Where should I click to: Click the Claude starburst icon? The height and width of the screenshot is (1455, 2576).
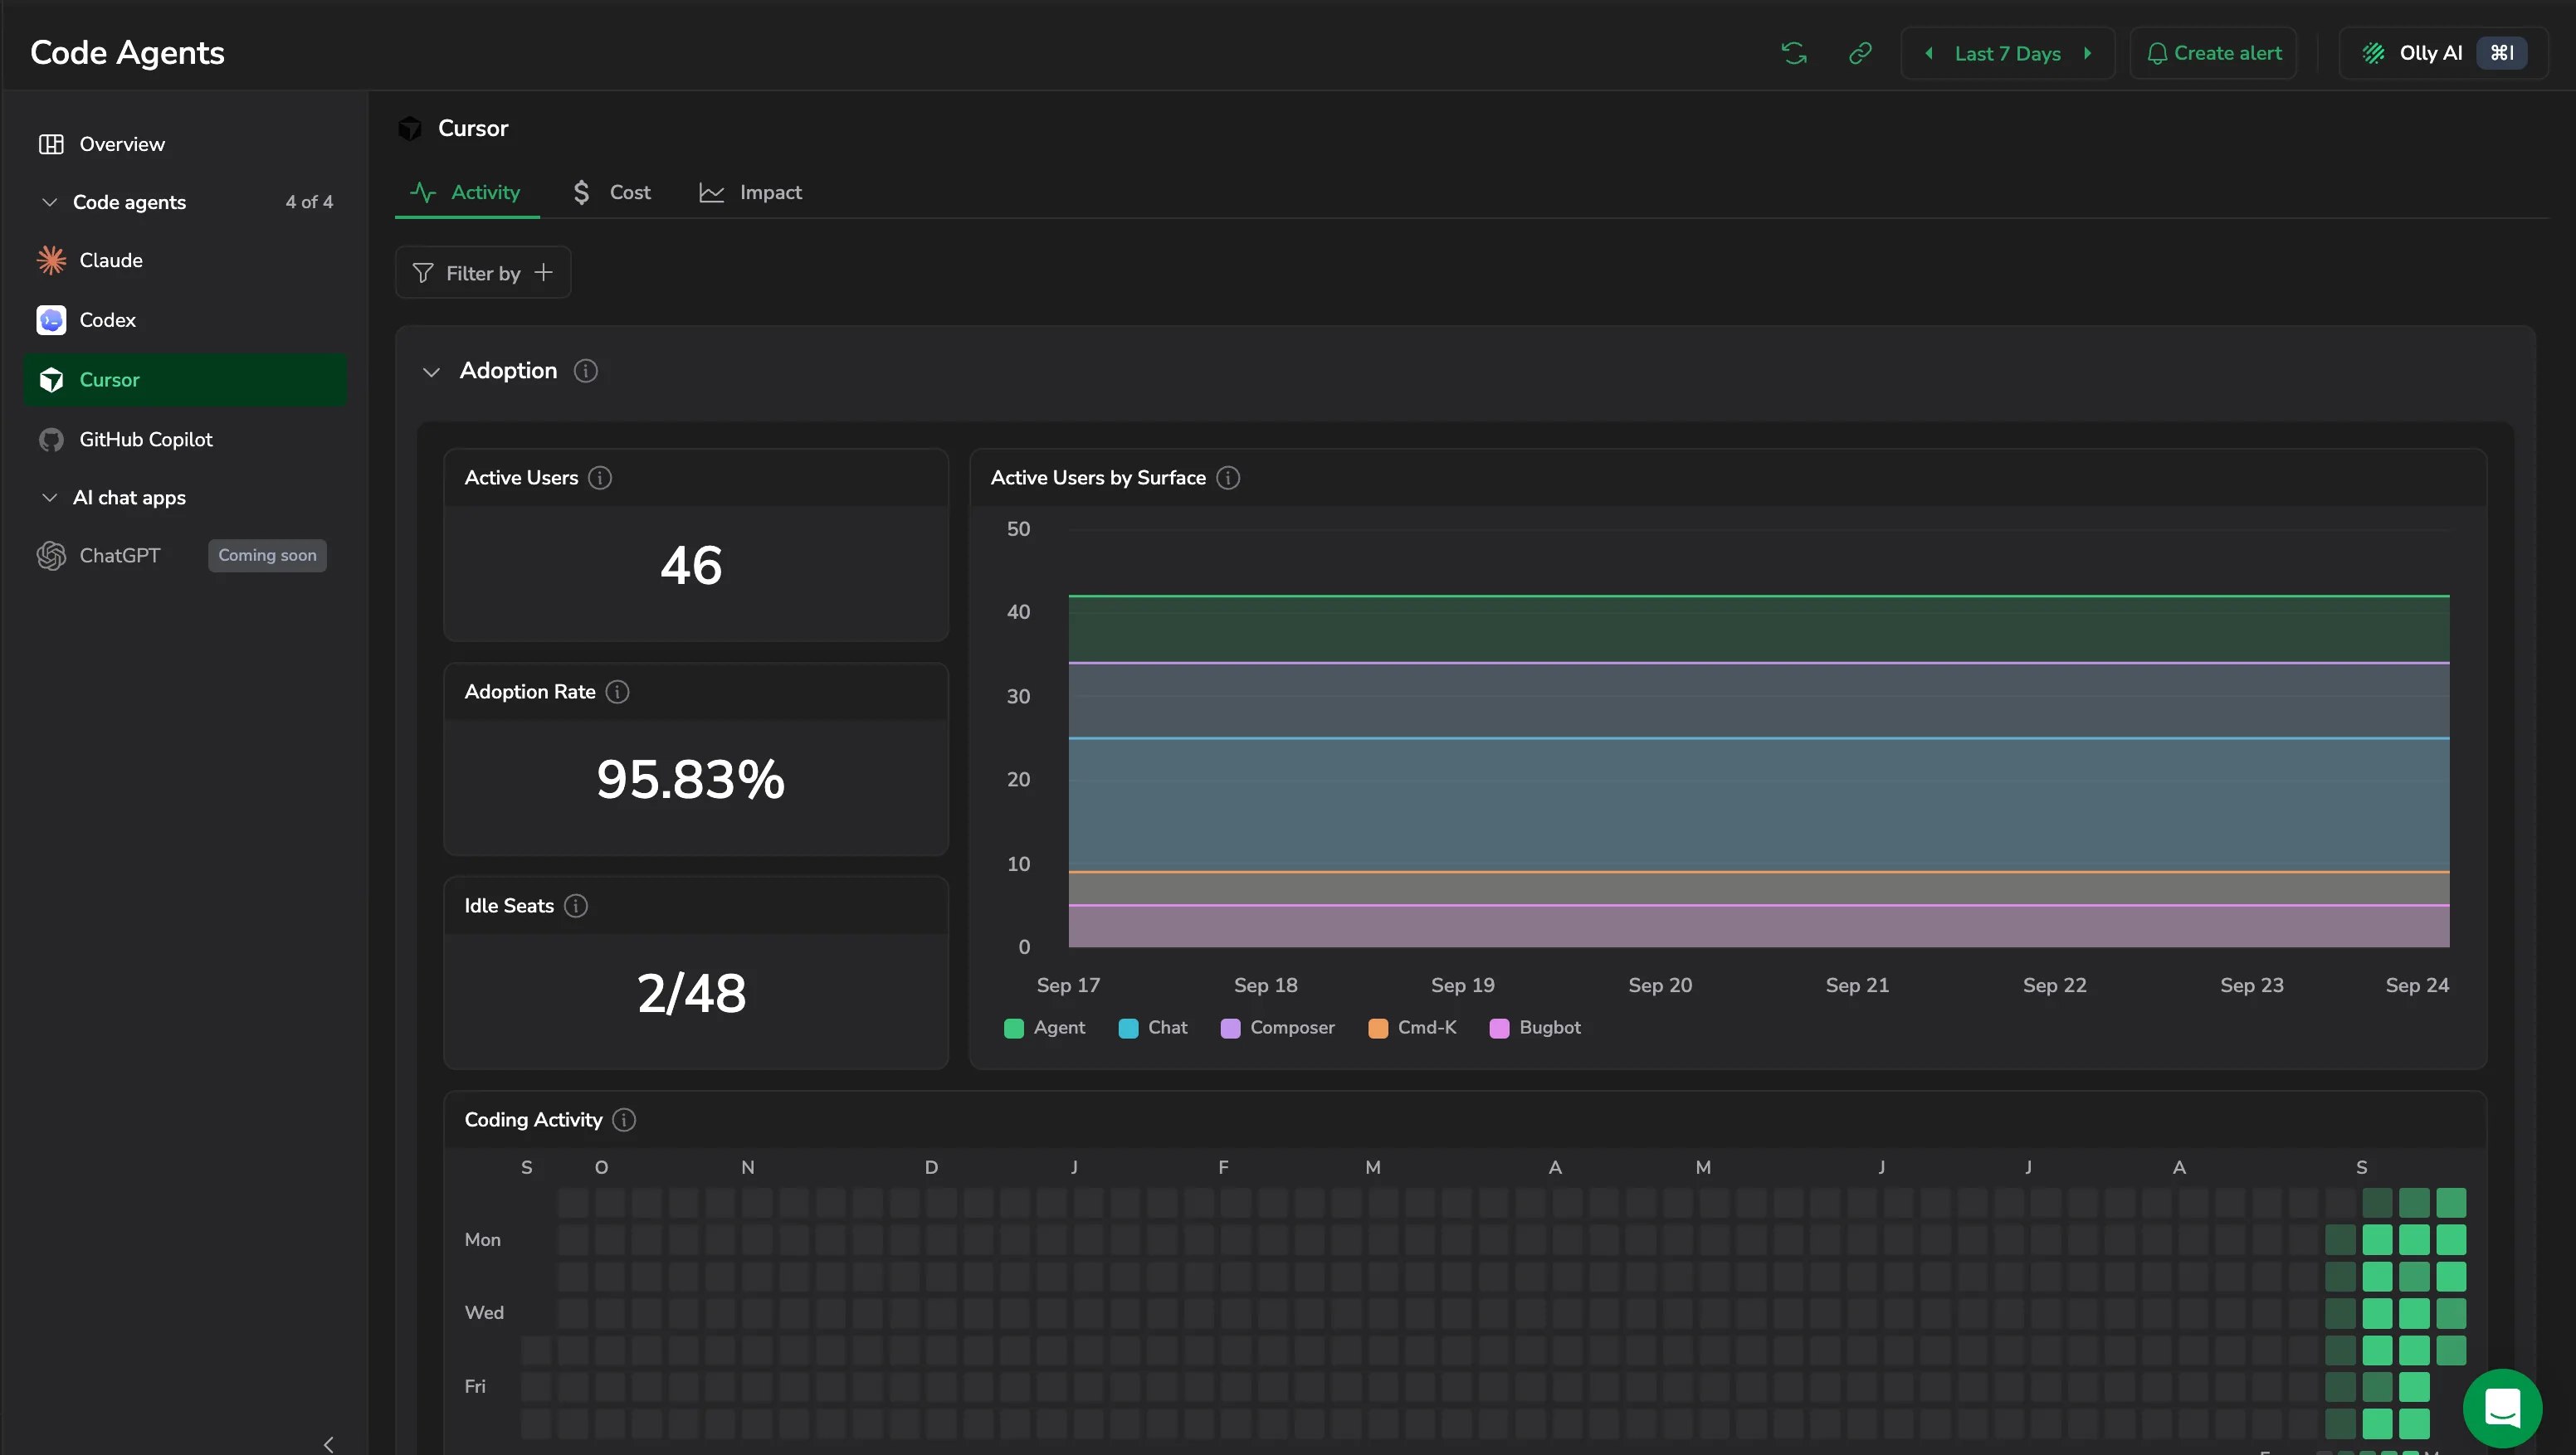click(x=51, y=260)
